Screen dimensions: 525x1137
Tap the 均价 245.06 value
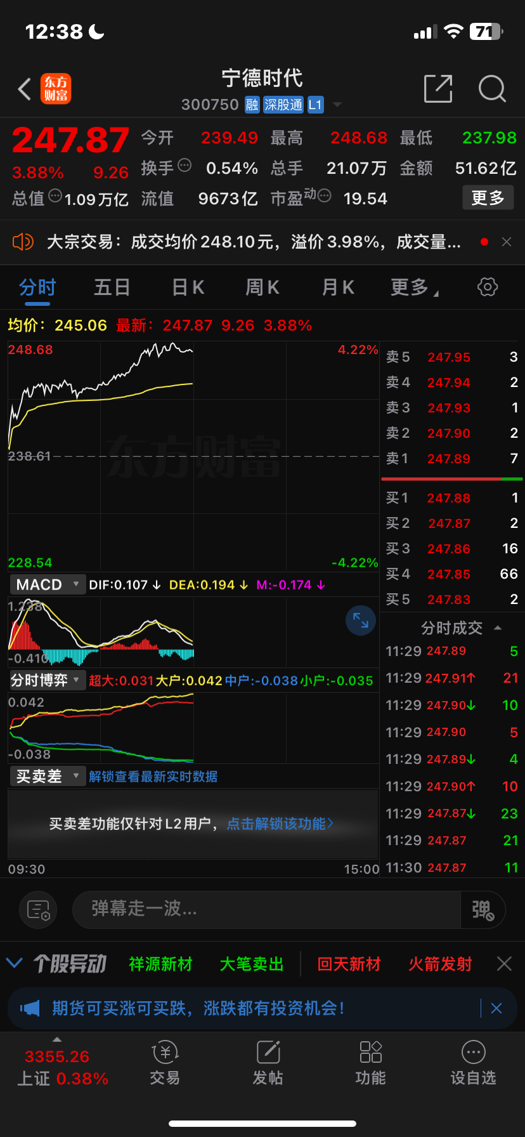pyautogui.click(x=58, y=325)
